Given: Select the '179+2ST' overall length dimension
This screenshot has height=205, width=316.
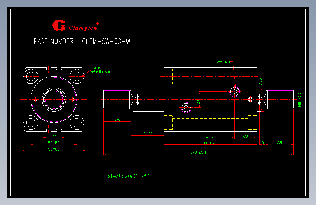Looking at the screenshot, I should click(x=198, y=152).
